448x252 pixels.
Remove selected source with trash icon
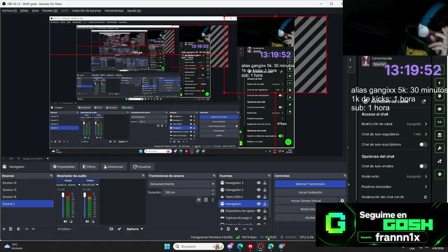(228, 229)
